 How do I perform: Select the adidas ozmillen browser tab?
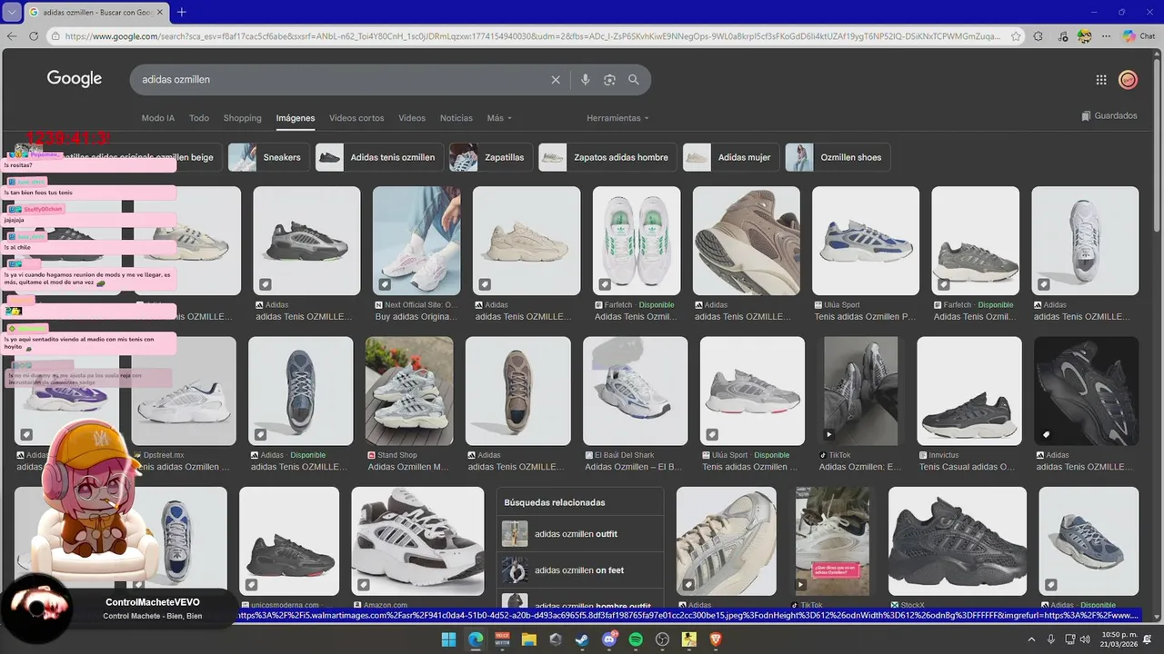pos(95,12)
